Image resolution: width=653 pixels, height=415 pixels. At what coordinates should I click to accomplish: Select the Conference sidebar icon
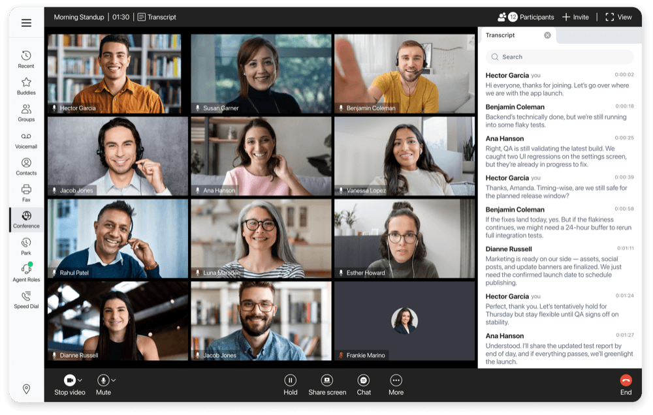(26, 220)
